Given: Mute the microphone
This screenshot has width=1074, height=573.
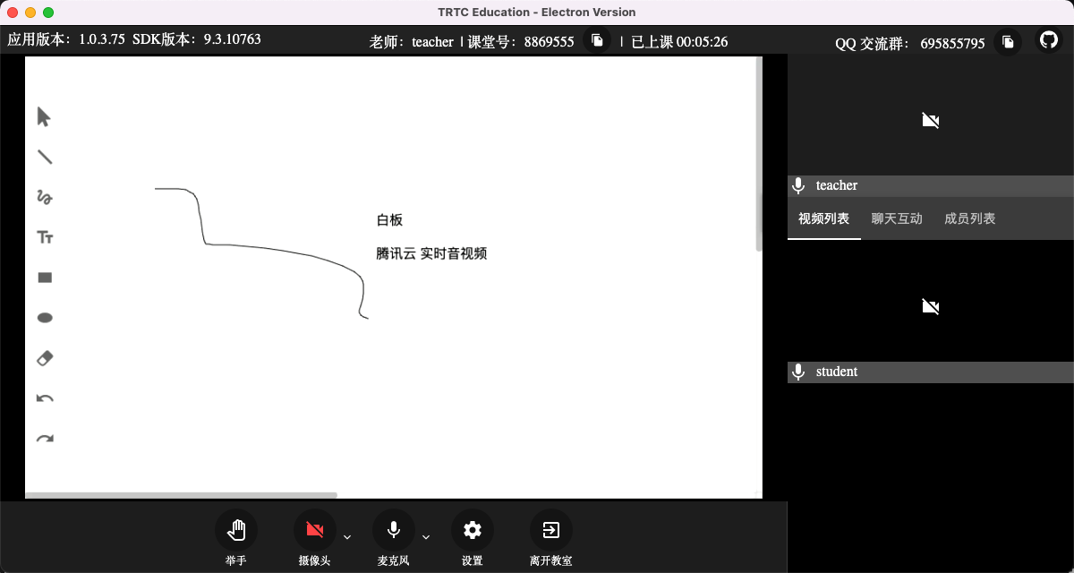Looking at the screenshot, I should 393,530.
